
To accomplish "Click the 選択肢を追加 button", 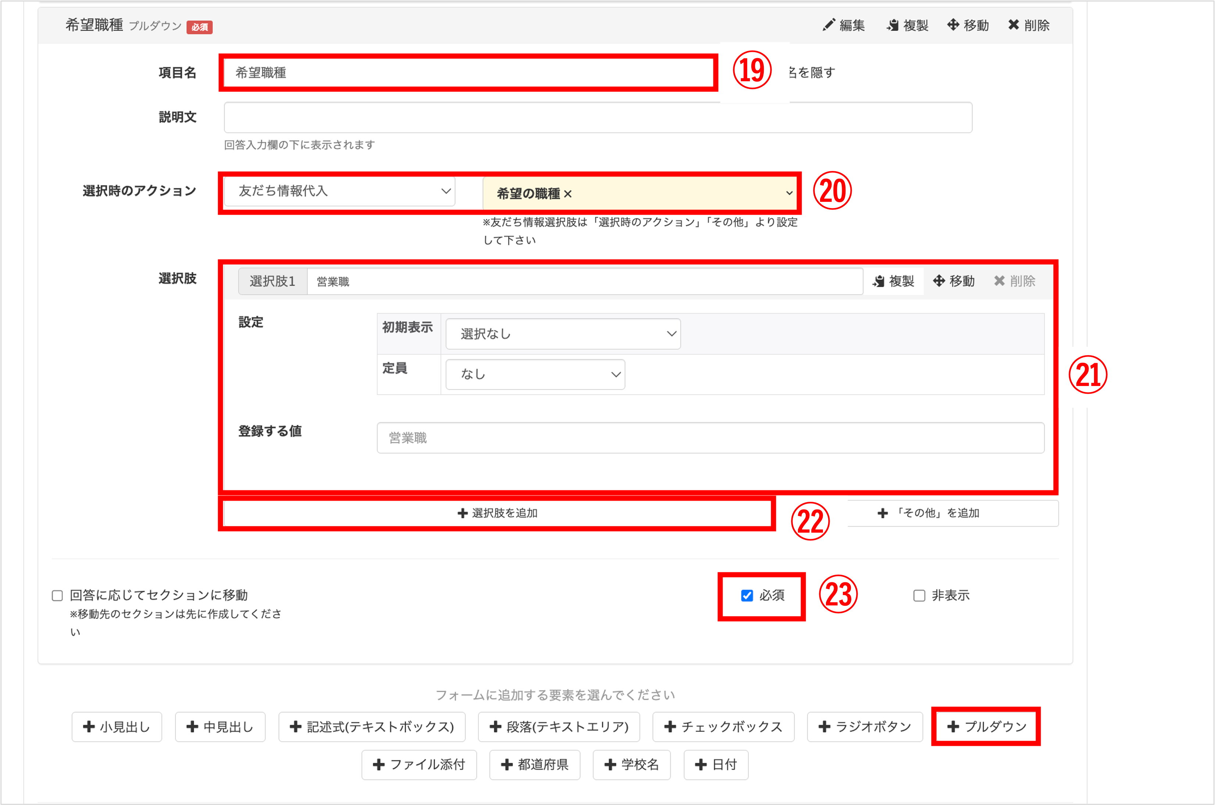I will click(497, 513).
